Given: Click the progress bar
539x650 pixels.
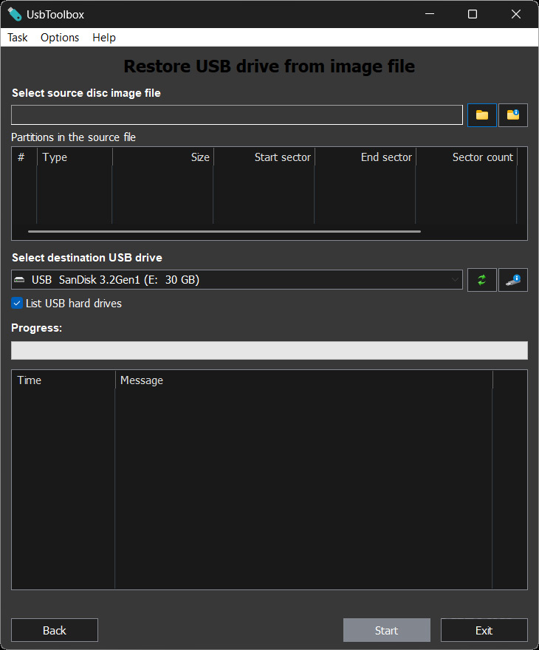Looking at the screenshot, I should [x=269, y=350].
